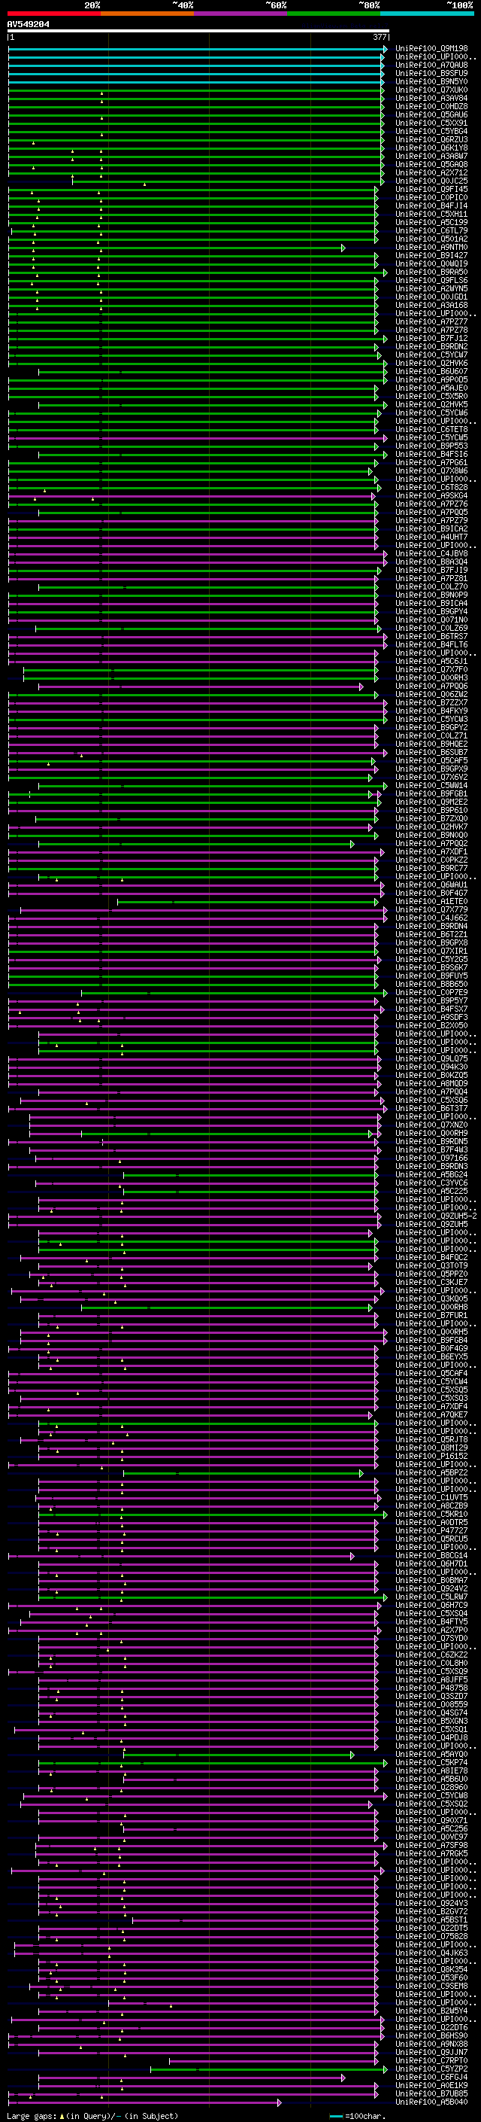Image resolution: width=481 pixels, height=2122 pixels.
Task: Select the UniRef100_B4FSI6 entry
Action: point(431,454)
